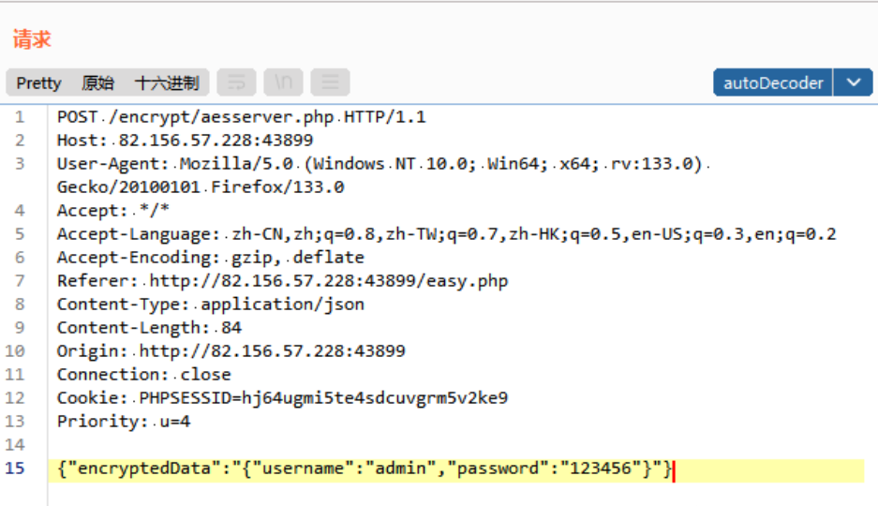This screenshot has width=878, height=506.
Task: Toggle show non-printable characters \n icon
Action: 283,82
